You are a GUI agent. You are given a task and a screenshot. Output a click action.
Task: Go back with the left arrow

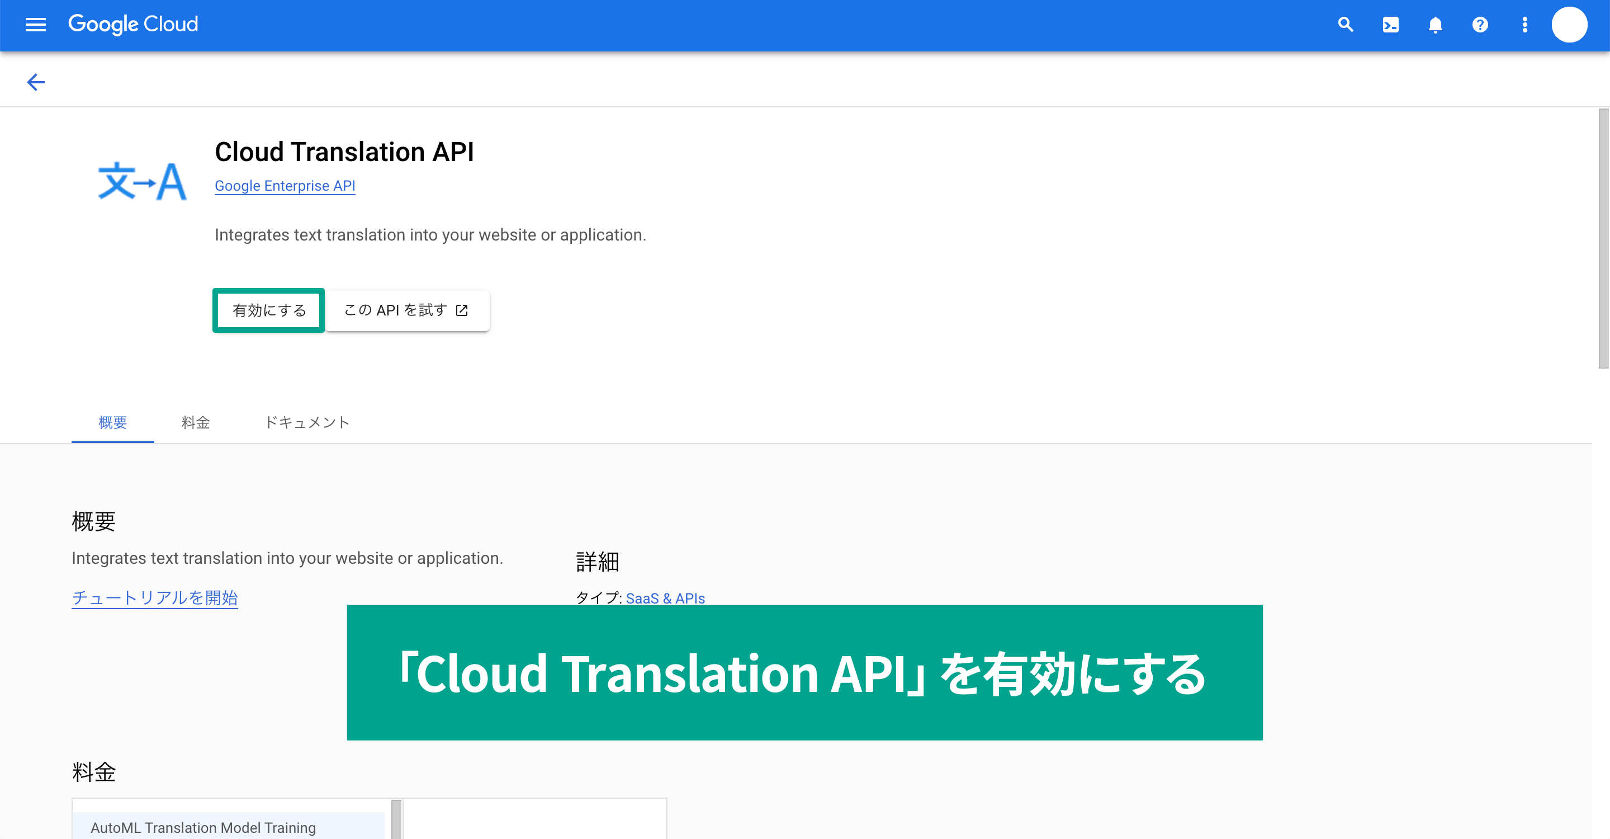(36, 82)
